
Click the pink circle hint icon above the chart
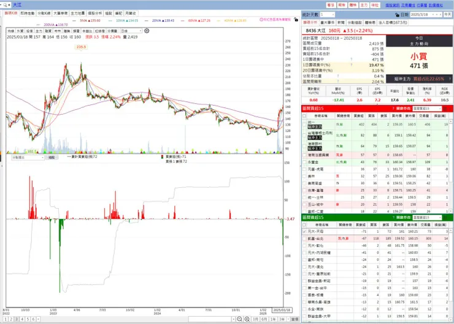coord(261,20)
